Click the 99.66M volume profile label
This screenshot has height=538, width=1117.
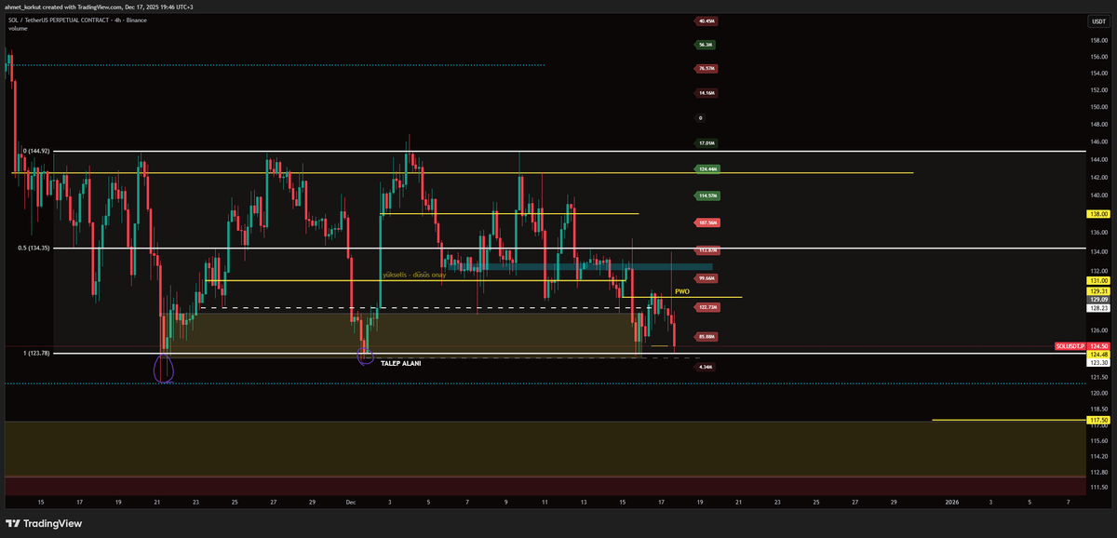click(x=707, y=278)
